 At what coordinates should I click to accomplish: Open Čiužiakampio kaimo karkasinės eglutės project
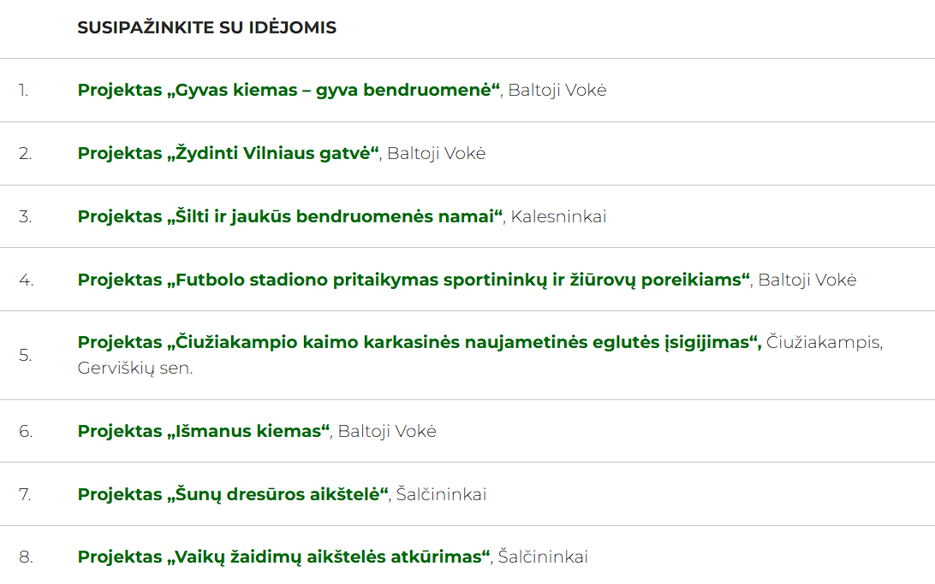[420, 342]
